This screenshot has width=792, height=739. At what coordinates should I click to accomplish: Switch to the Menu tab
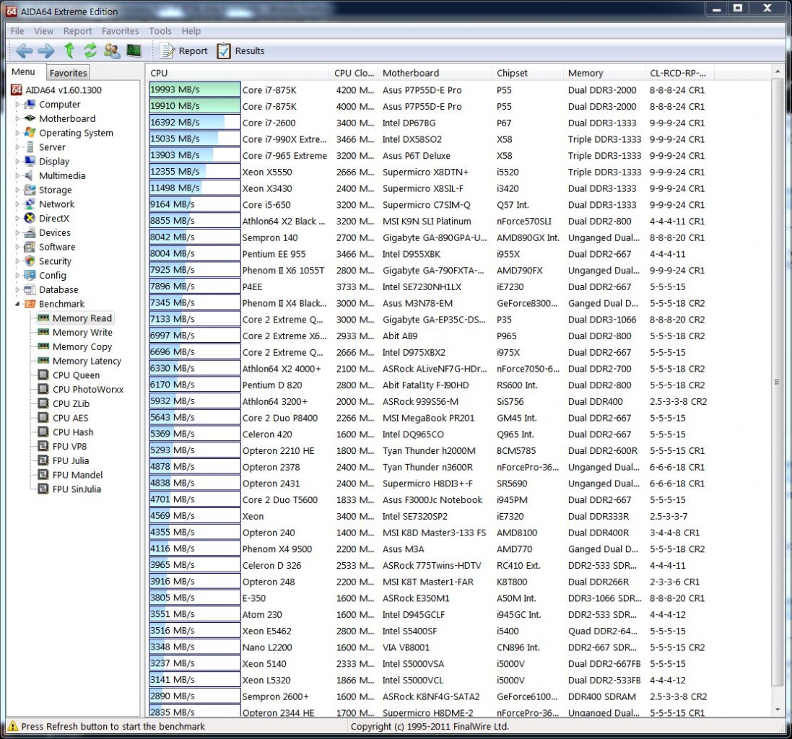[24, 72]
